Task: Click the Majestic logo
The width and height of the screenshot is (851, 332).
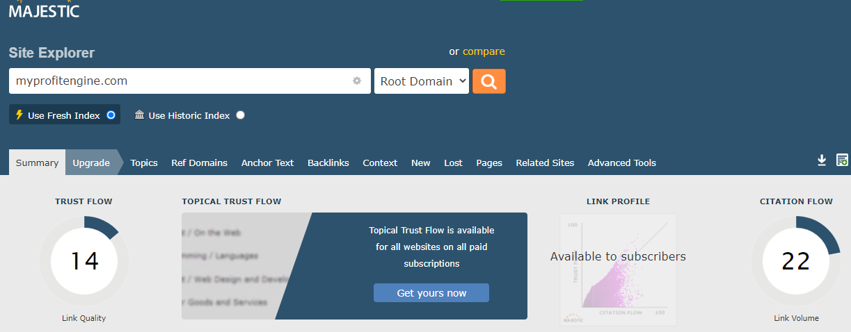Action: point(44,10)
